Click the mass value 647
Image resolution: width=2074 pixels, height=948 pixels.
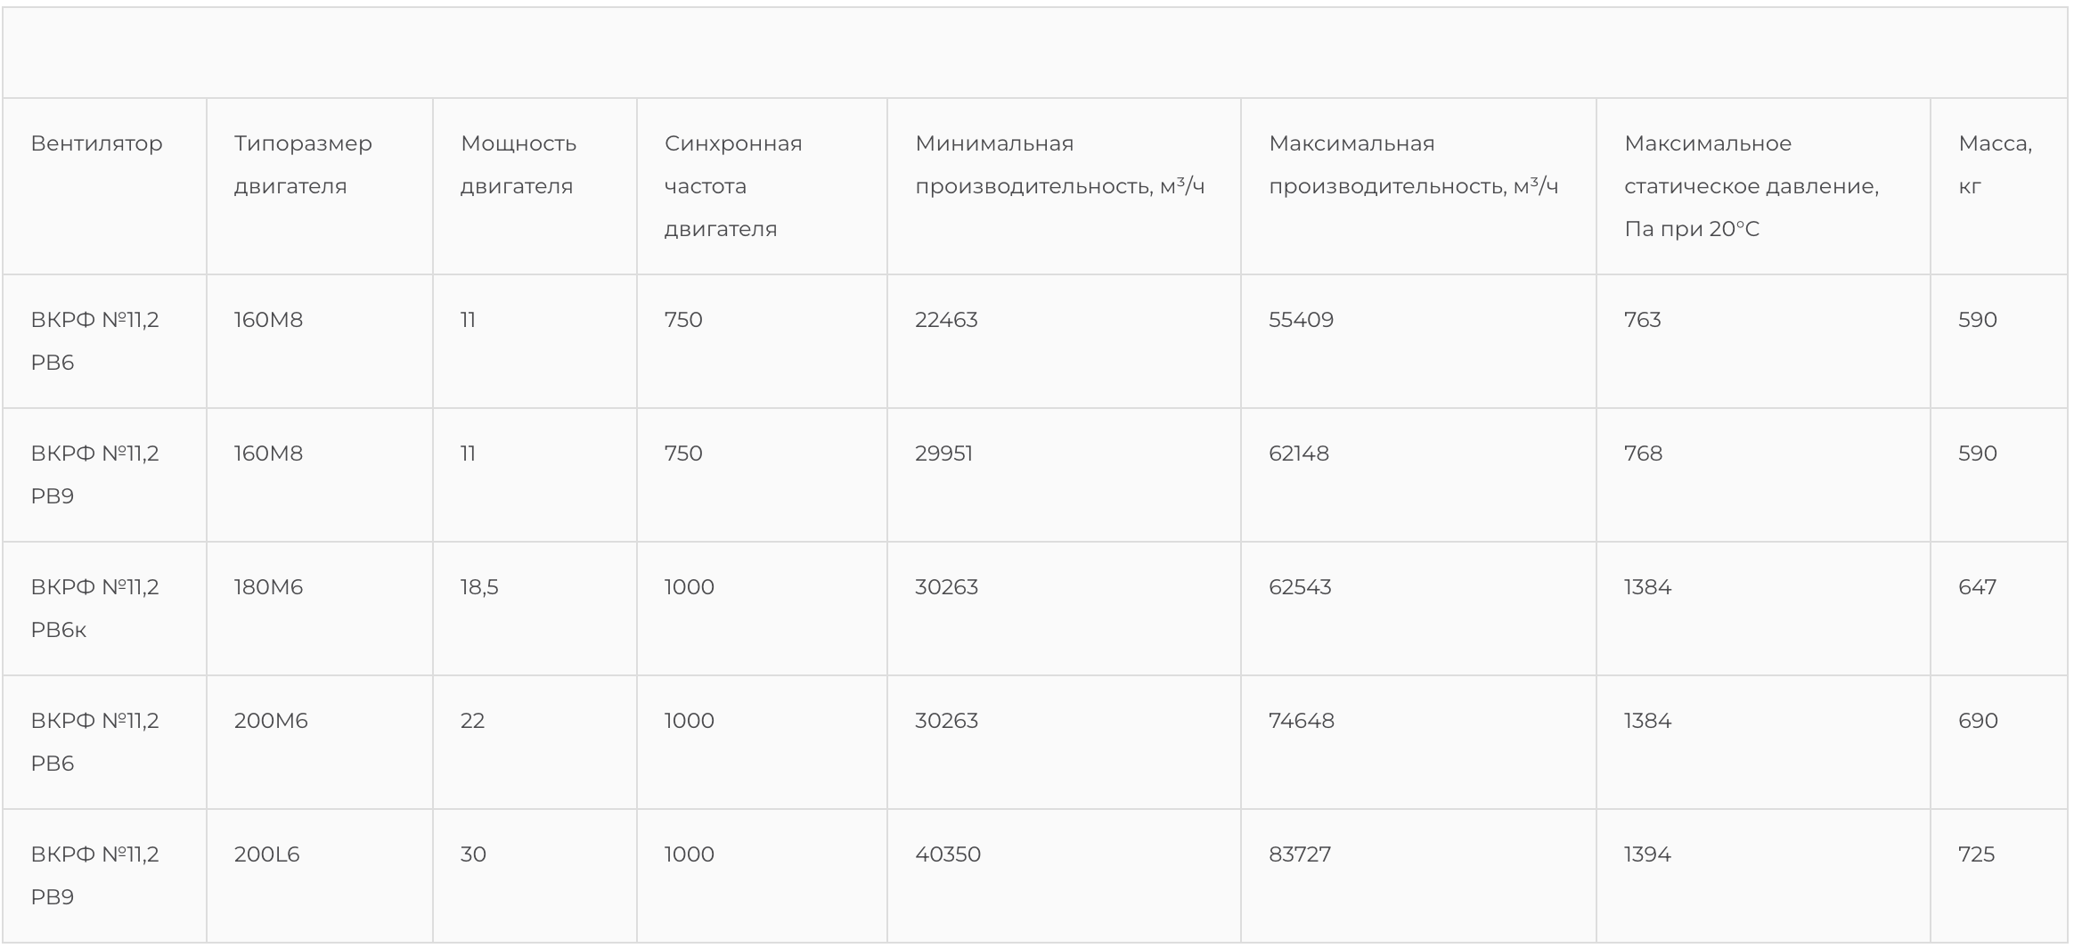tap(1977, 587)
